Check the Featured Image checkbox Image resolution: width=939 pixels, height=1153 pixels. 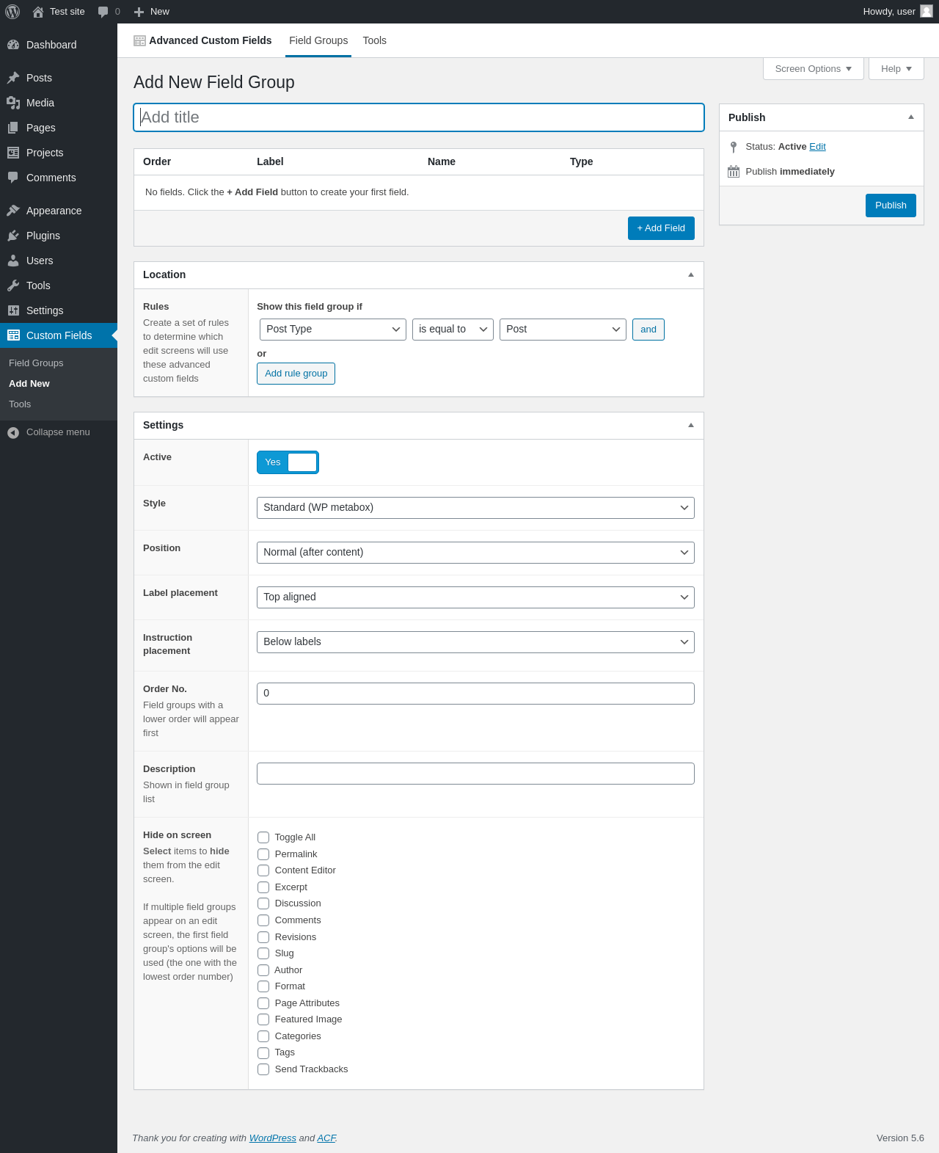pyautogui.click(x=263, y=1019)
